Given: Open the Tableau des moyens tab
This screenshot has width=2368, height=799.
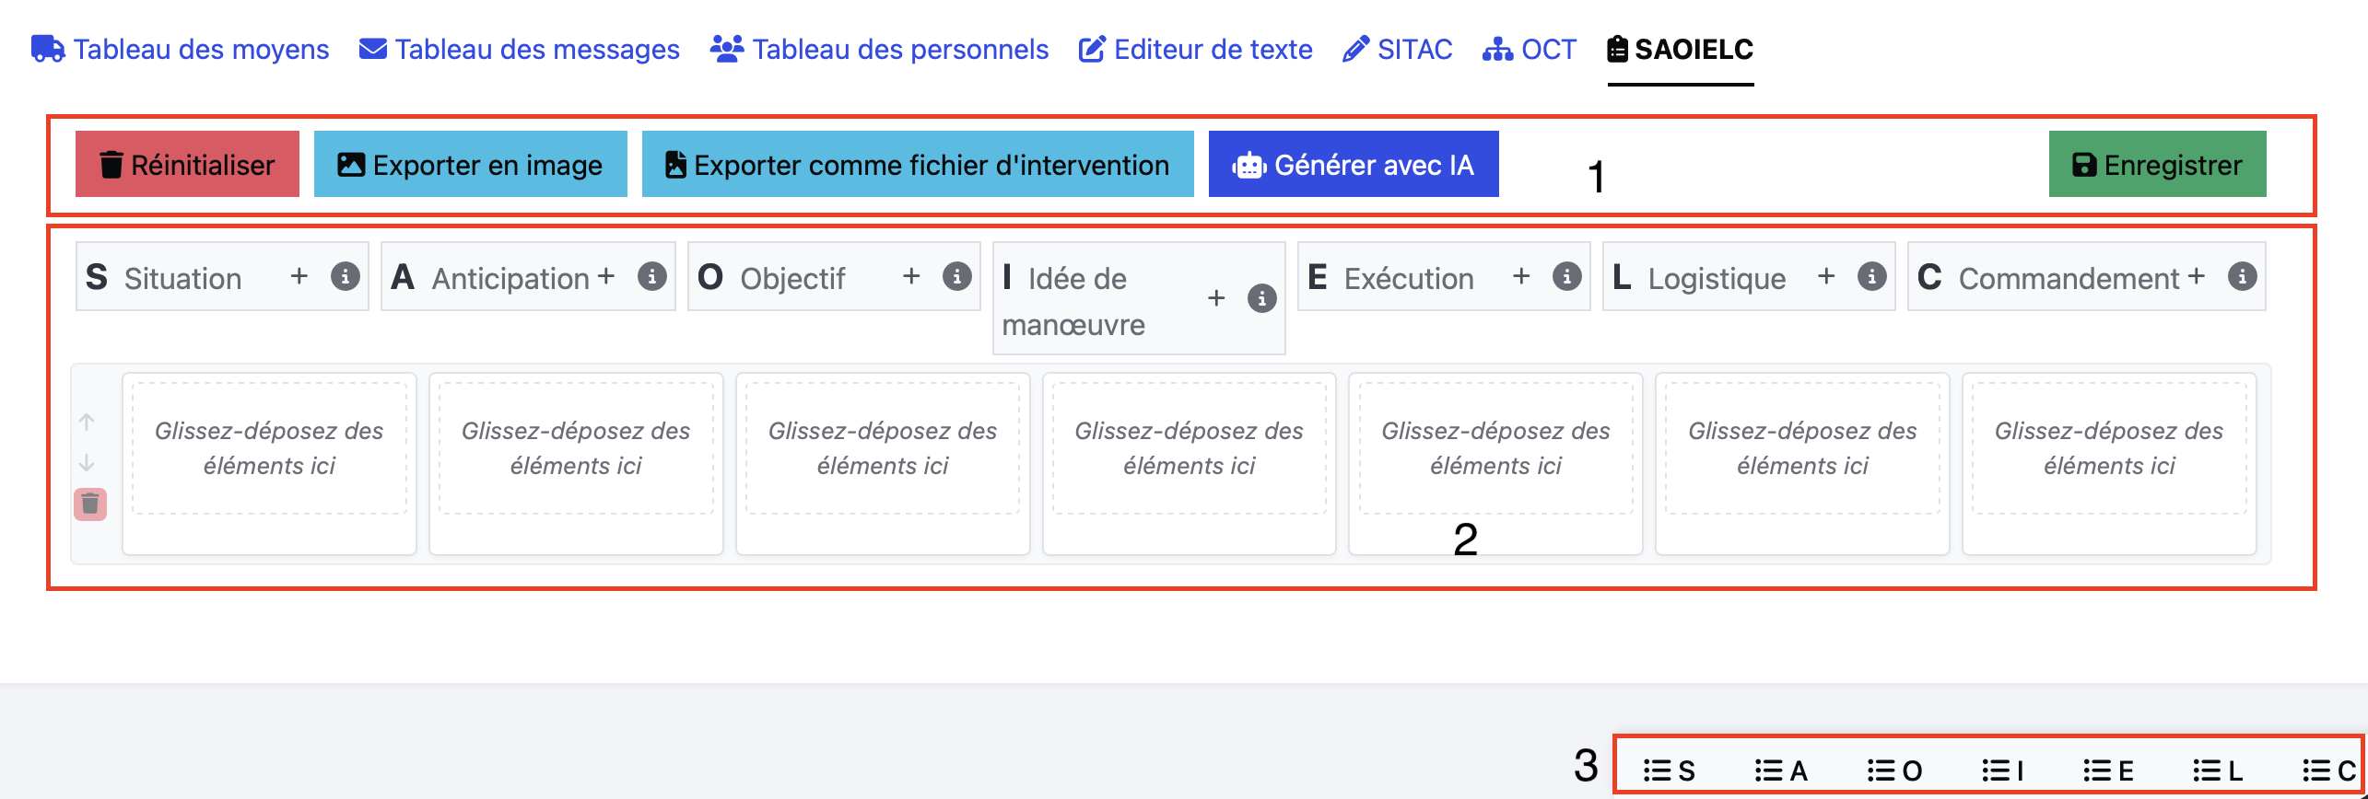Looking at the screenshot, I should [x=181, y=49].
